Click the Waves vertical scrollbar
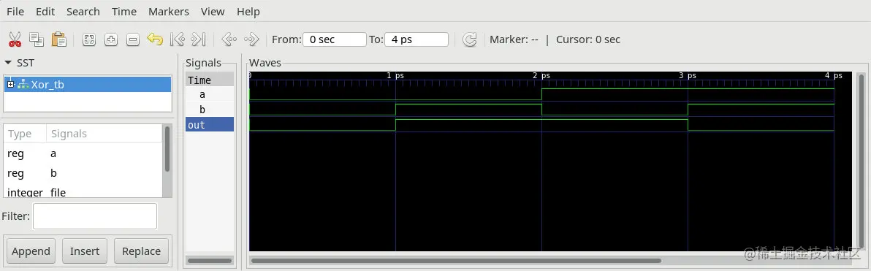 861,161
